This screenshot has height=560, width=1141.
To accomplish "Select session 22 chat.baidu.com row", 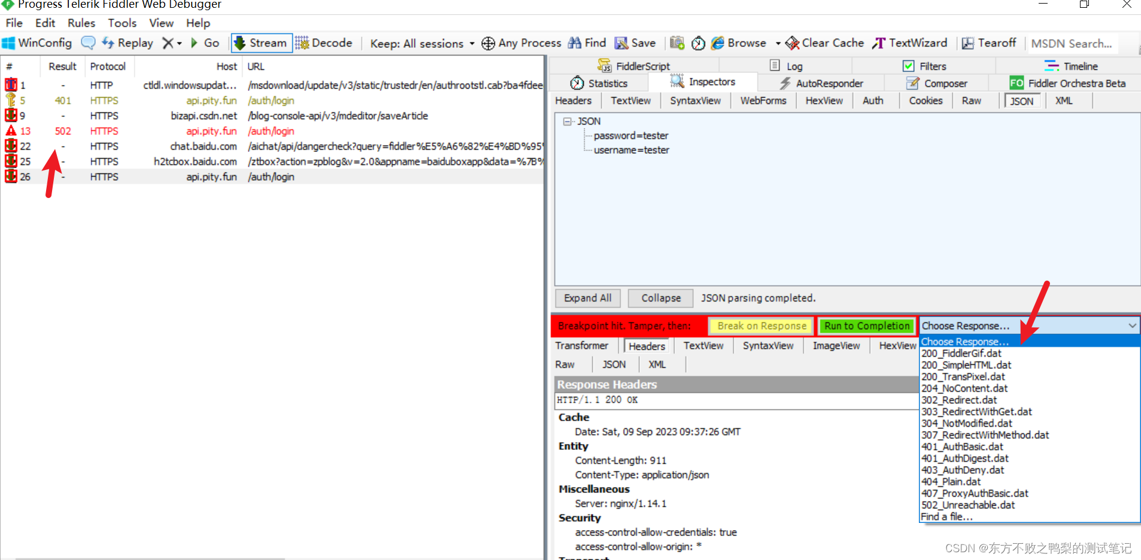I will click(272, 147).
